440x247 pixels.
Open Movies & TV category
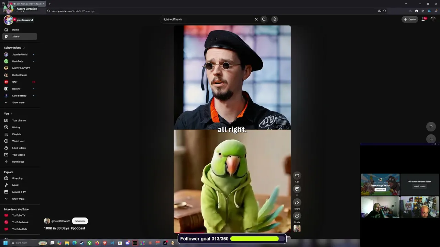(20, 192)
